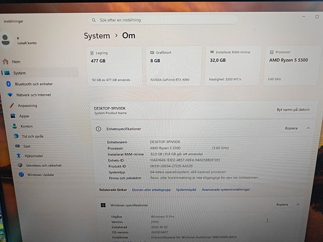
Task: Click 92 GB av 477 GB används text
Action: click(x=111, y=80)
